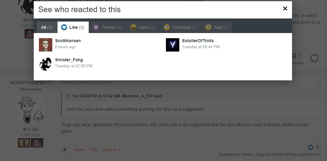Open the Haha (0) reactions tab
The image size is (327, 161).
tap(143, 27)
